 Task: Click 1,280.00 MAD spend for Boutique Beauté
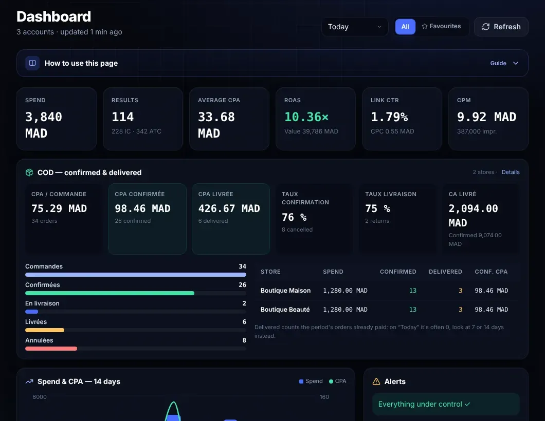coord(345,310)
